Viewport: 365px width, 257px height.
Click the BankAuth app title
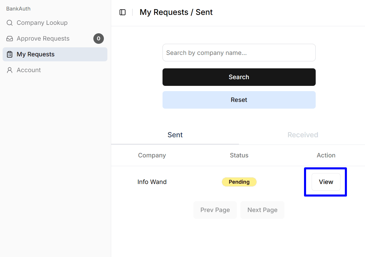pos(18,9)
